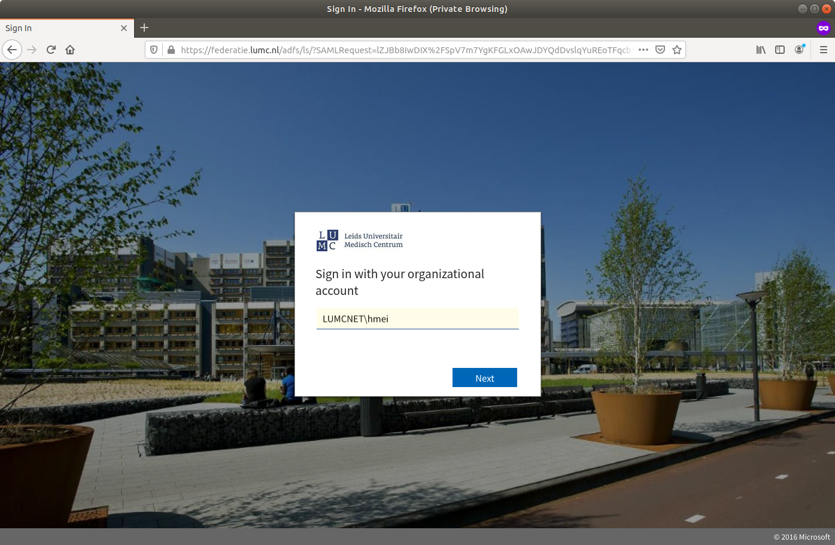Click the private browsing mask icon
Screen dimensions: 835x545
click(824, 28)
